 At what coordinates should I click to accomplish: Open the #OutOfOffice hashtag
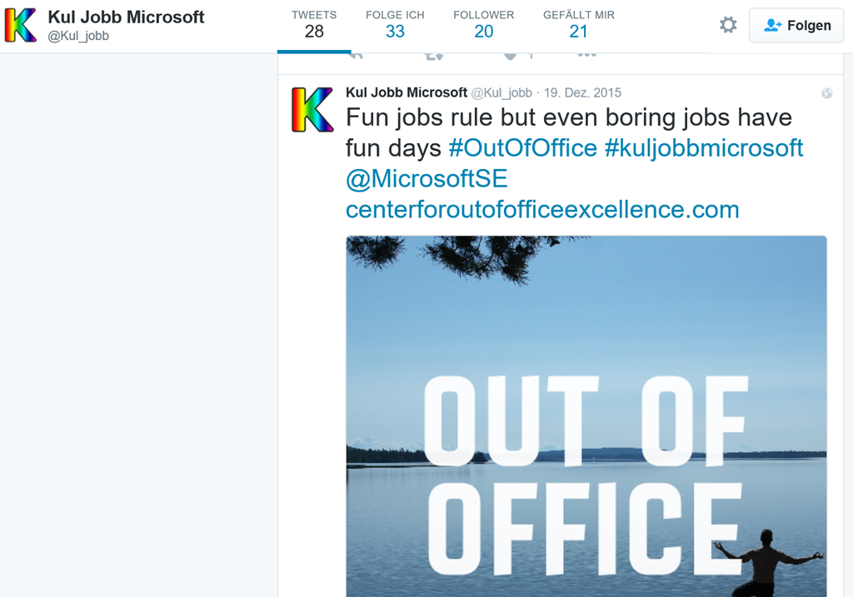coord(522,148)
